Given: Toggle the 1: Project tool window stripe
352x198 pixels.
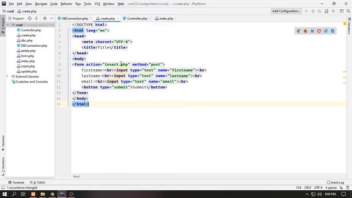Looking at the screenshot, I should pos(3,26).
